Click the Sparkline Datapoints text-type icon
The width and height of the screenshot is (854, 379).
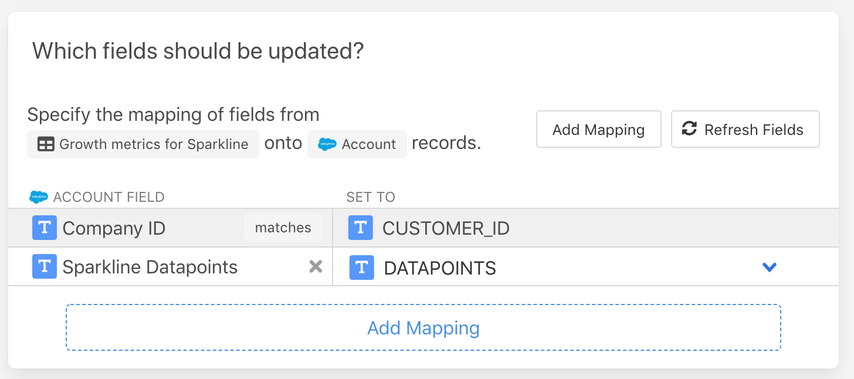[x=45, y=266]
